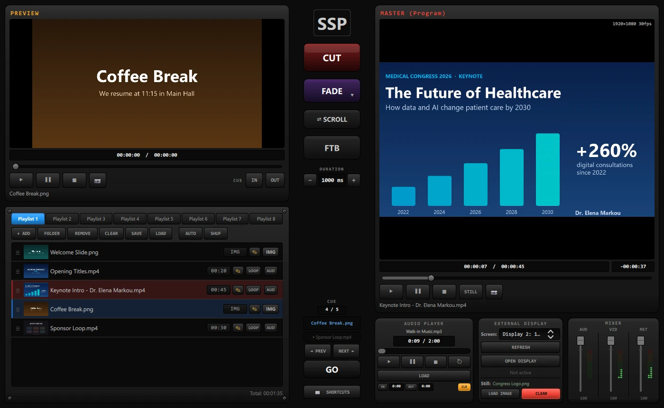Viewport: 664px width, 408px height.
Task: Open the Playlist 8 tab
Action: pyautogui.click(x=266, y=219)
